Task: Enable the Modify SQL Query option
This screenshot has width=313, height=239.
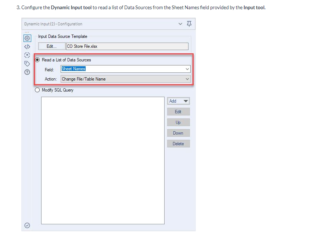Action: click(x=37, y=90)
